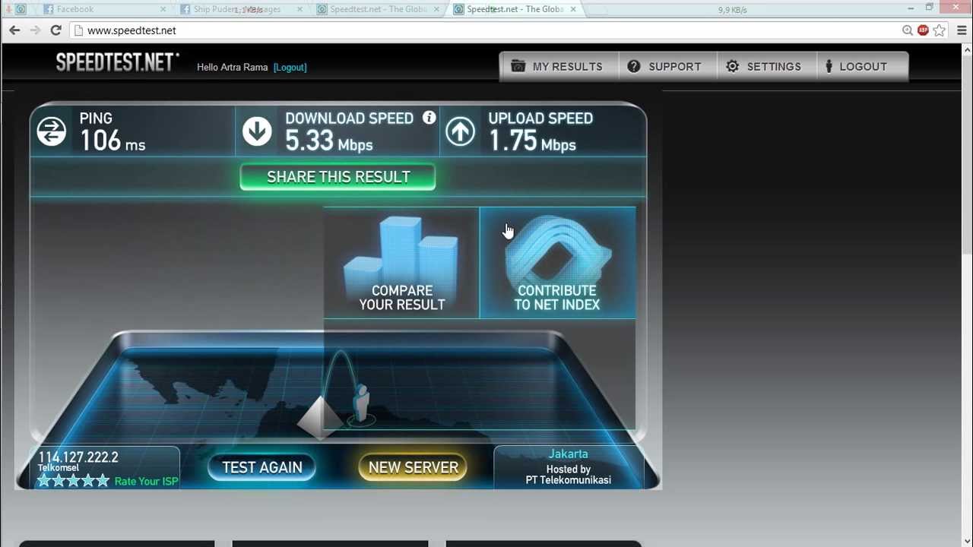
Task: Open the zoom magnifier icon in address bar
Action: (x=907, y=30)
